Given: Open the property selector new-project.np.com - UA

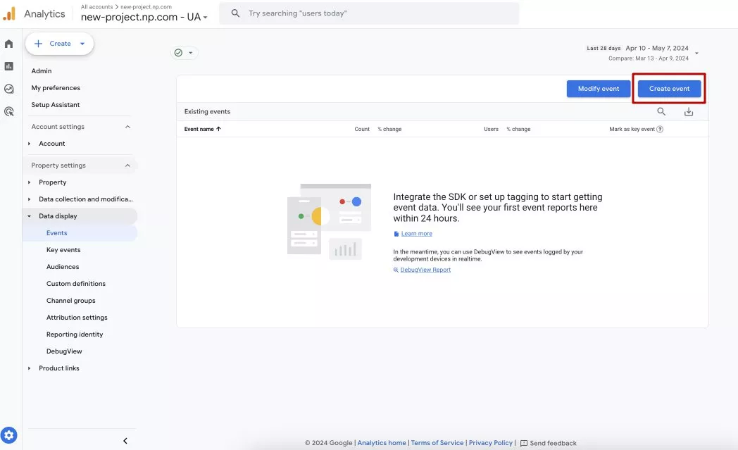Looking at the screenshot, I should (x=144, y=17).
